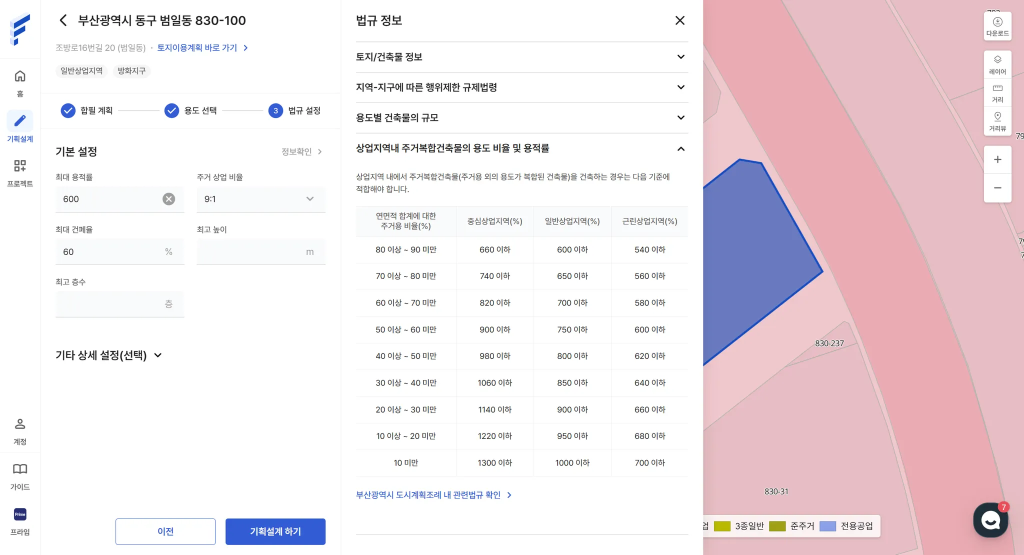Viewport: 1024px width, 555px height.
Task: Open the 거리뷰 street view tool
Action: pos(997,116)
